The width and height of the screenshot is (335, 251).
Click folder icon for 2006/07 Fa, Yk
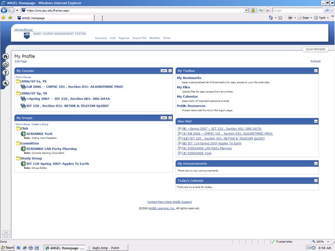(18, 81)
